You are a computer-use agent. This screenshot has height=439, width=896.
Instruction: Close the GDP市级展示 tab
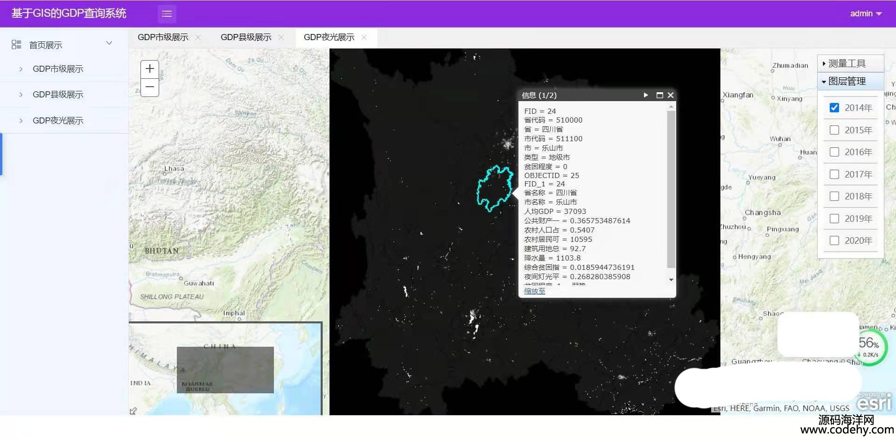pos(198,37)
